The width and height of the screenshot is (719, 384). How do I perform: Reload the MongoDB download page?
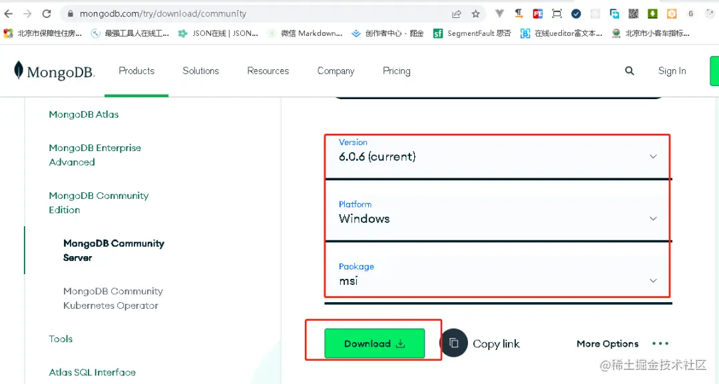pyautogui.click(x=47, y=14)
